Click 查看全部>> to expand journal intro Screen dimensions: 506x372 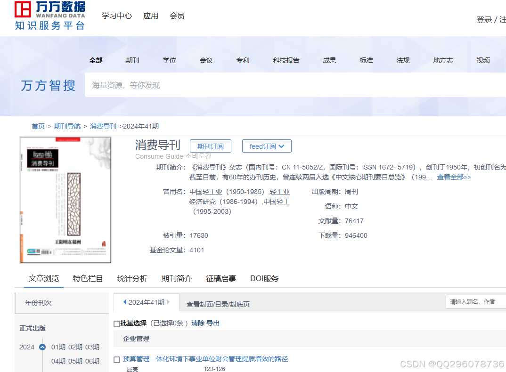[454, 177]
